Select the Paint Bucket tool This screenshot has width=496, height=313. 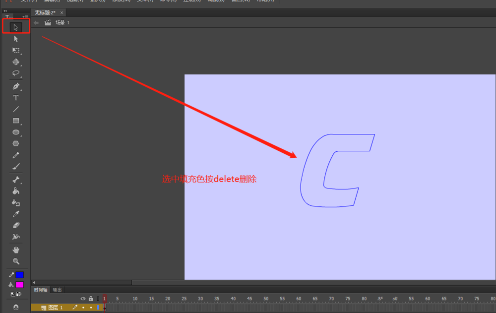click(x=16, y=191)
